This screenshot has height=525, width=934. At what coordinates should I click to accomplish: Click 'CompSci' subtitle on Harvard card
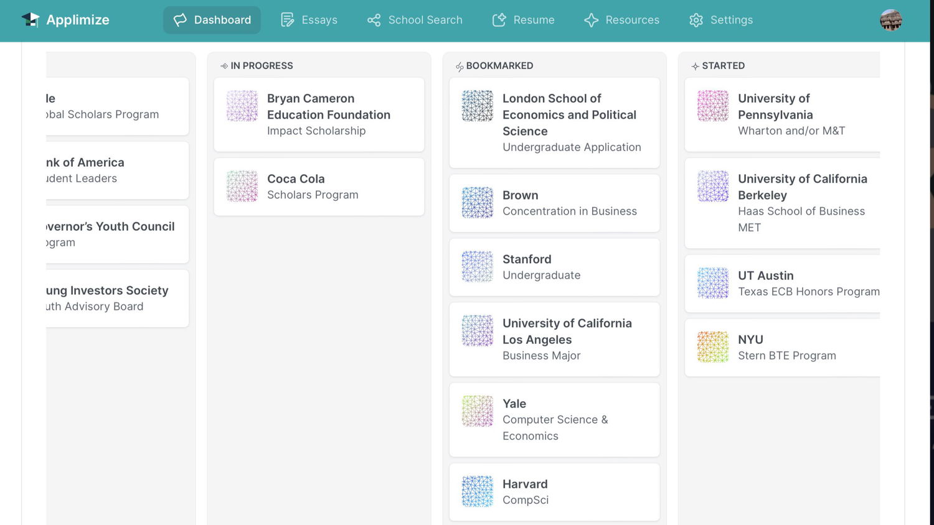pyautogui.click(x=526, y=499)
